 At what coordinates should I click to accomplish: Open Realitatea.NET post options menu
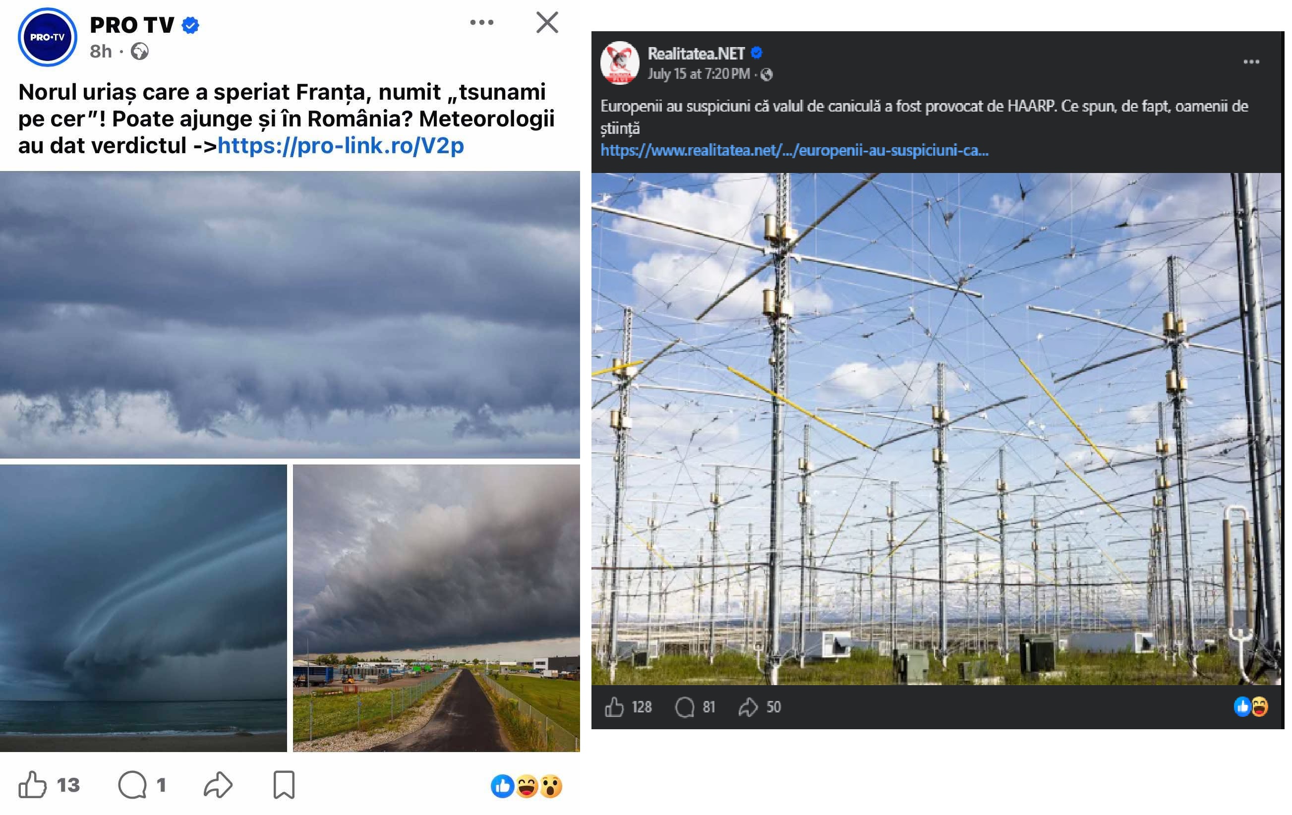(x=1251, y=61)
